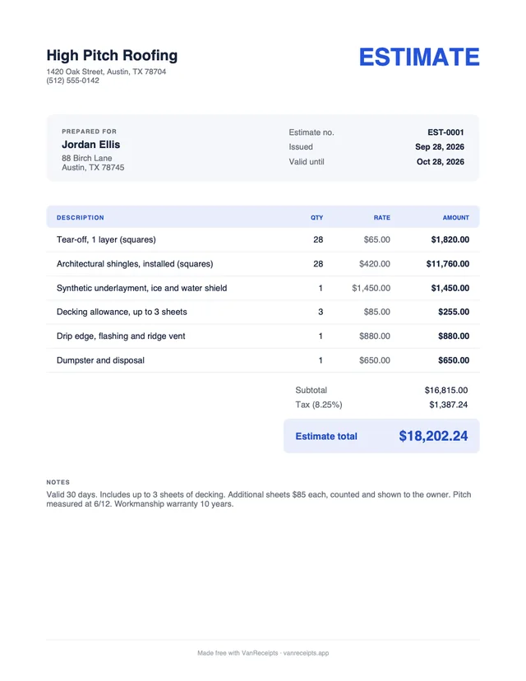The image size is (526, 681).
Task: Select the Dumpster and disposal row
Action: point(263,360)
